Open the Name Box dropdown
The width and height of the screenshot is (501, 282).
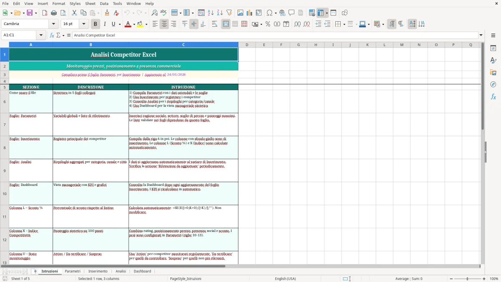click(x=41, y=35)
